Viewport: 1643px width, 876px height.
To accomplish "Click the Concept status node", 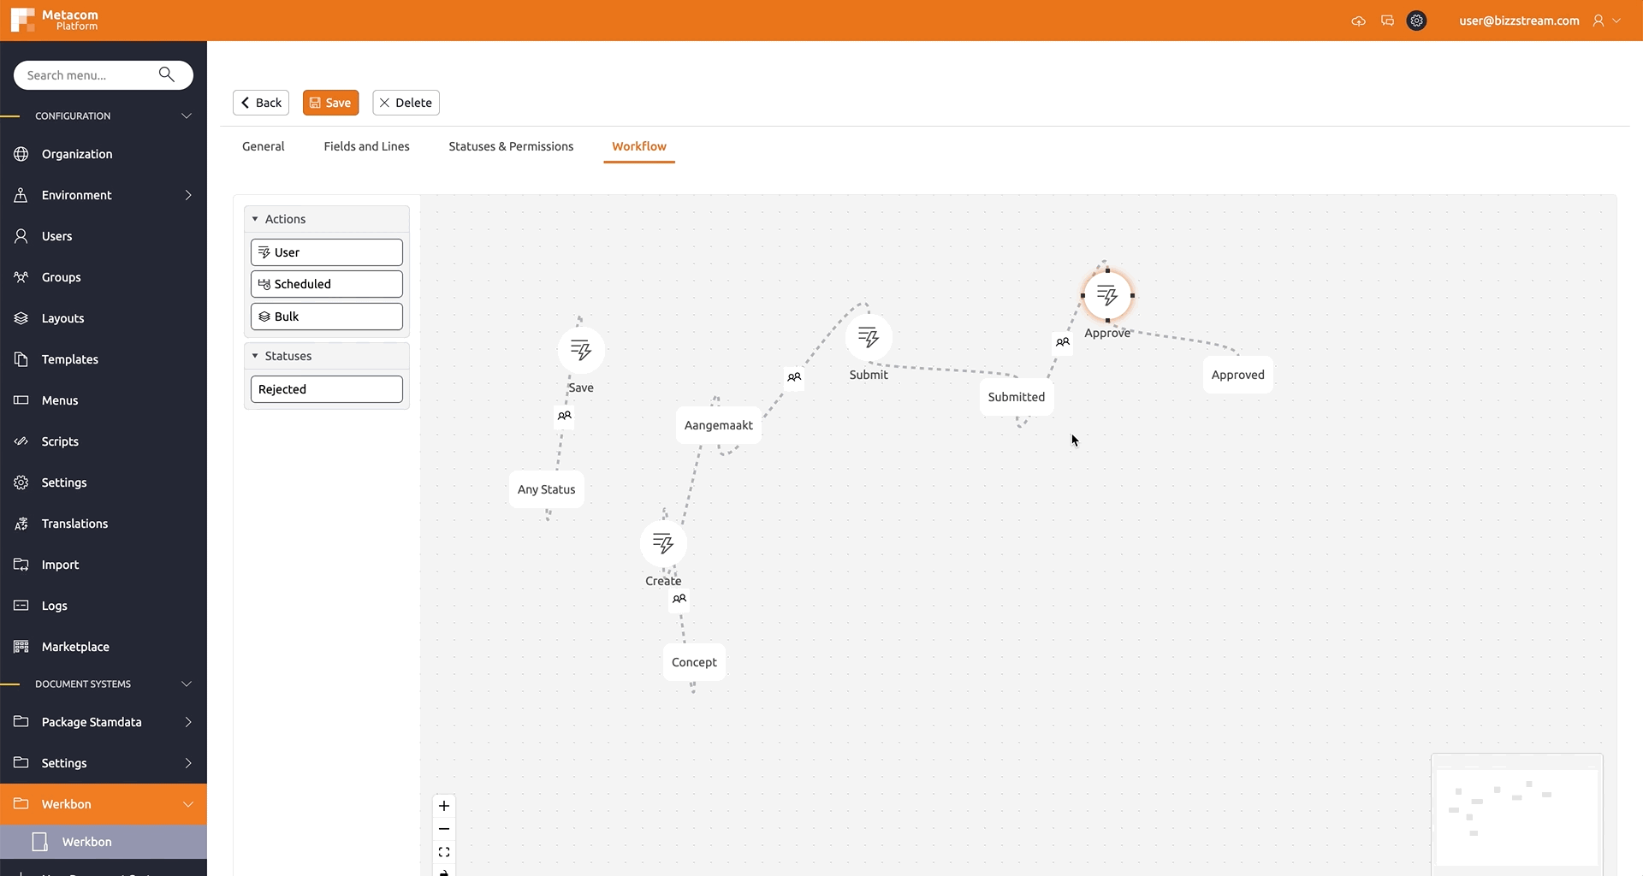I will pyautogui.click(x=694, y=662).
